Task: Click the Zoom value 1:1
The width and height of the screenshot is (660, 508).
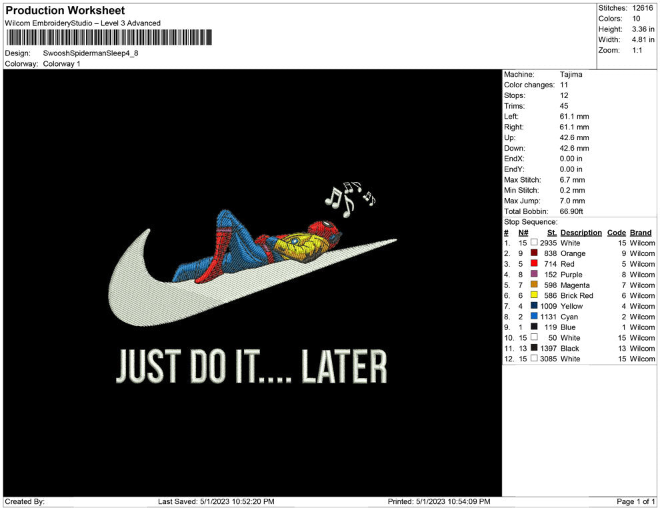Action: pyautogui.click(x=637, y=50)
